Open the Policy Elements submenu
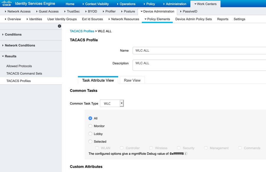The image size is (266, 172). coord(157,19)
